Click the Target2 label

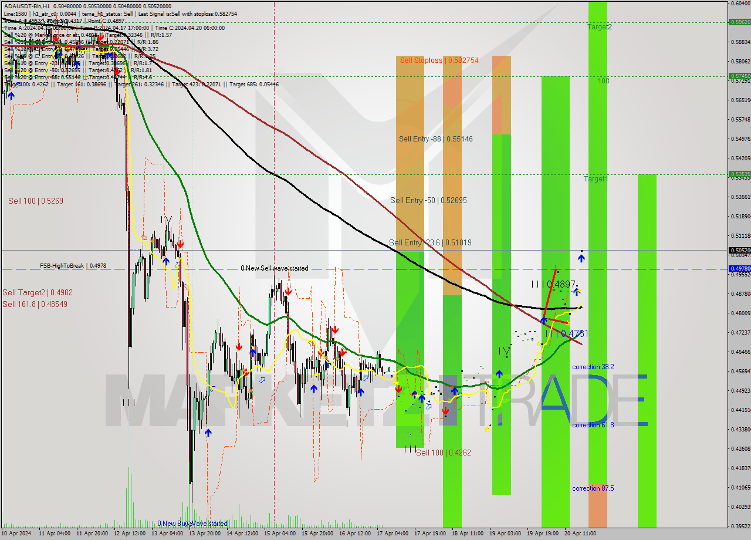pyautogui.click(x=600, y=27)
